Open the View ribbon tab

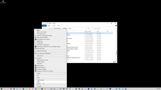(x=59, y=25)
